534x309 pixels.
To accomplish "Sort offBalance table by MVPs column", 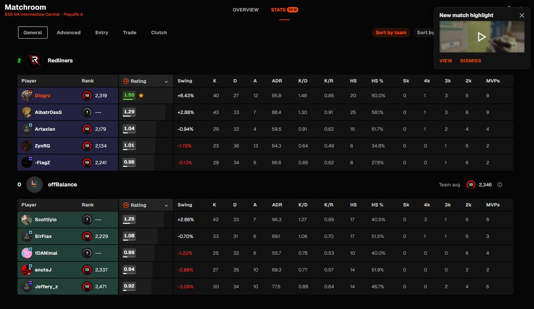I will [x=493, y=205].
